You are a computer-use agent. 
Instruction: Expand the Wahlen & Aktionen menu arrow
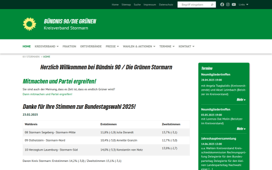(x=154, y=47)
